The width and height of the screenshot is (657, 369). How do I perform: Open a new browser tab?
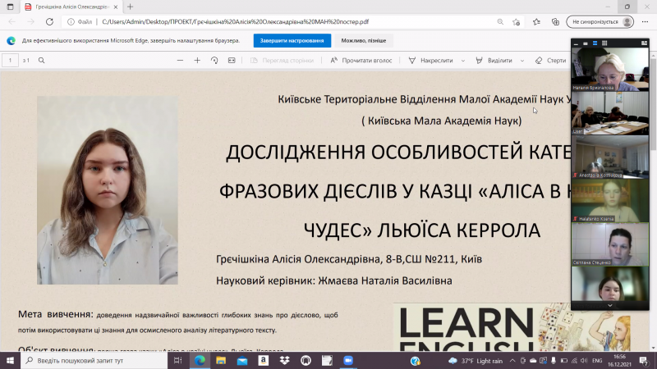131,7
